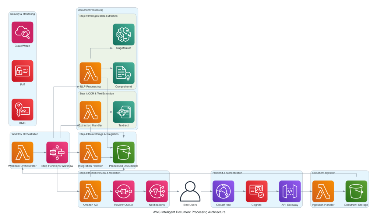The height and width of the screenshot is (218, 377).
Task: Select the Step 4: Data Storage & Integration label
Action: [99, 134]
